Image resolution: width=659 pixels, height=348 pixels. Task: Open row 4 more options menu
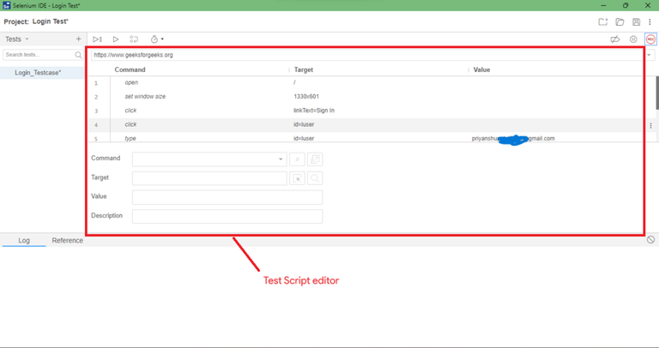pos(650,125)
